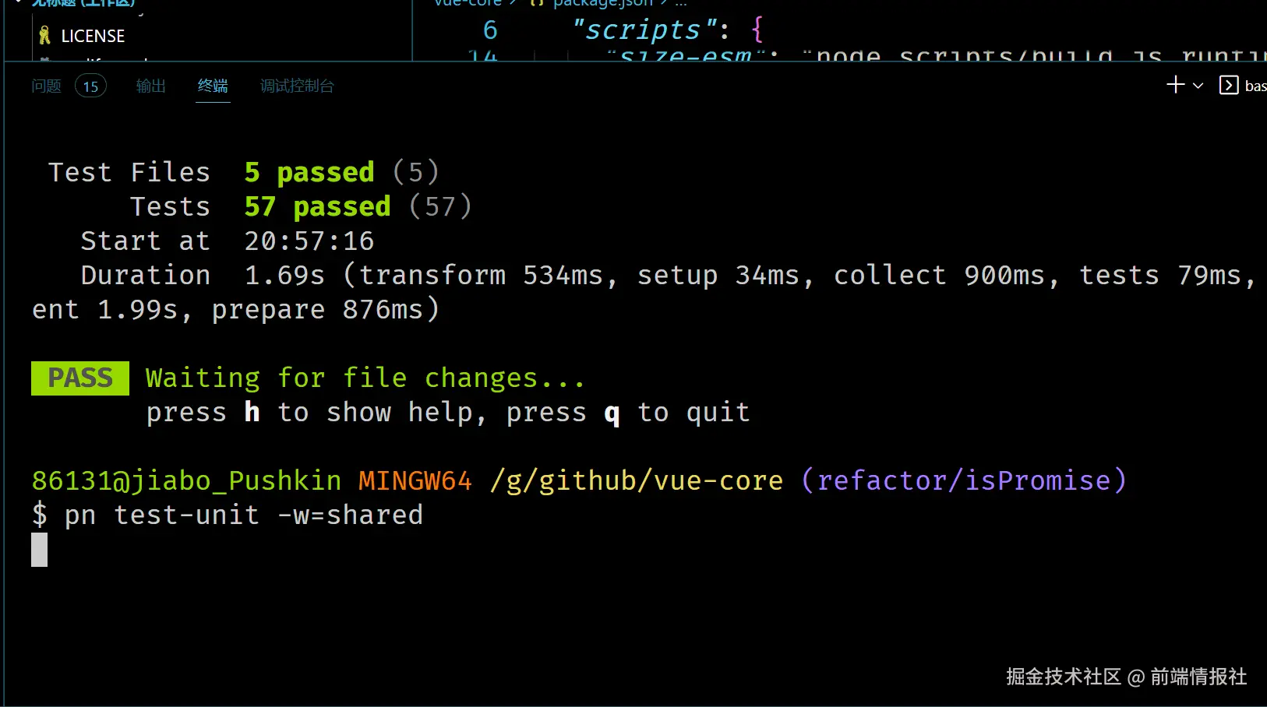The image size is (1267, 707).
Task: Click the pn test-unit command line
Action: point(243,515)
